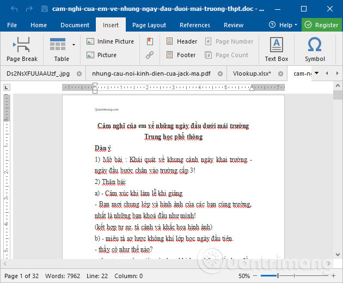Click the green Register button

pos(322,25)
